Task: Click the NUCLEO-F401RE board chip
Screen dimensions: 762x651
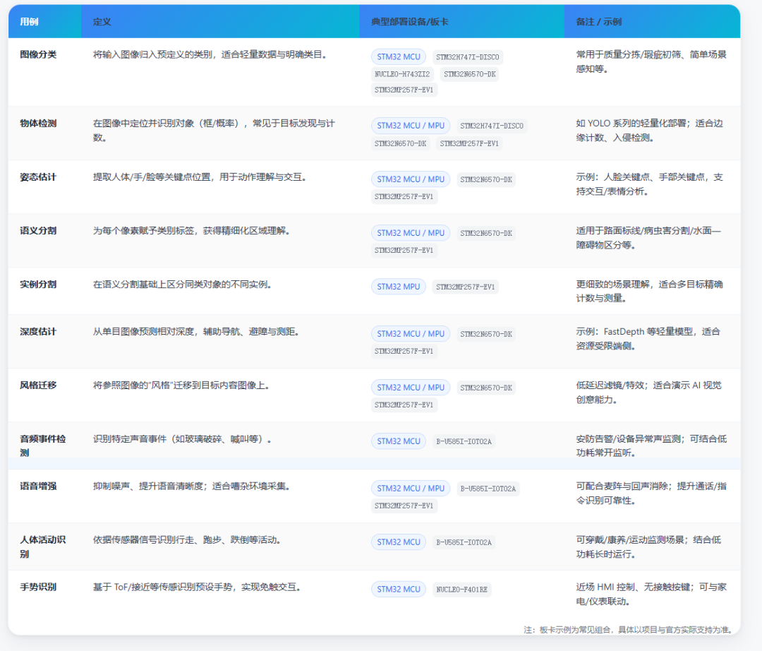Action: [x=462, y=590]
